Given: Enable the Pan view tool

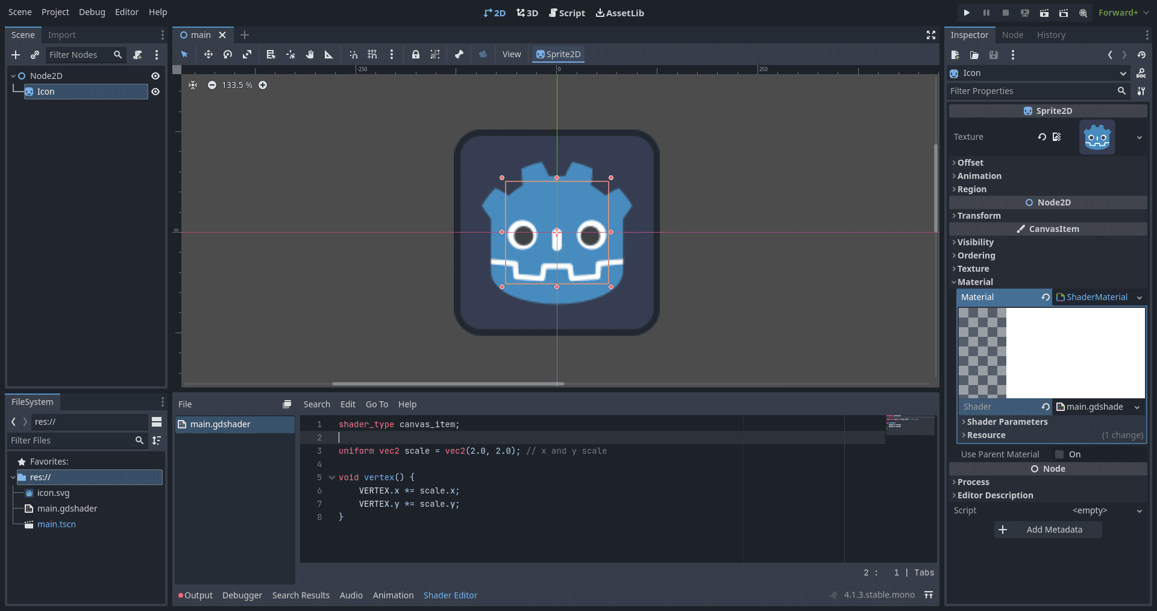Looking at the screenshot, I should pyautogui.click(x=309, y=54).
